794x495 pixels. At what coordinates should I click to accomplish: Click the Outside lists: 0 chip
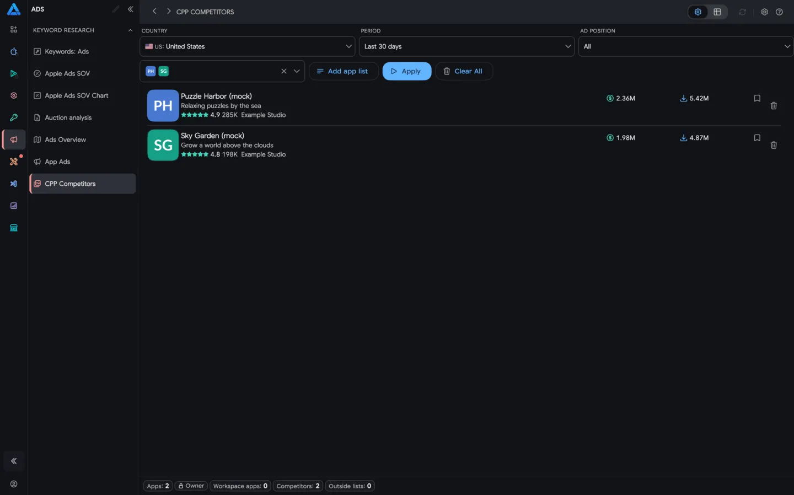pos(350,486)
